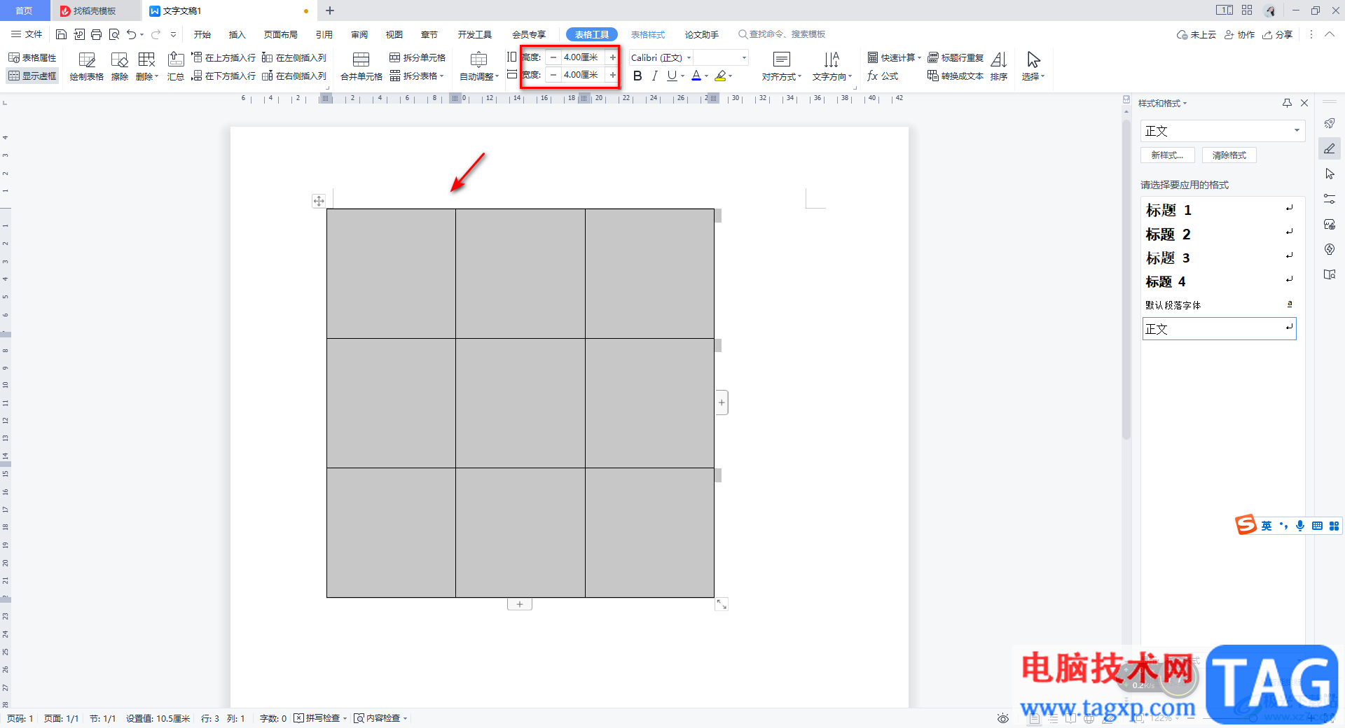This screenshot has height=728, width=1345.
Task: Click the Clear Format (清除格式) button
Action: [1229, 155]
